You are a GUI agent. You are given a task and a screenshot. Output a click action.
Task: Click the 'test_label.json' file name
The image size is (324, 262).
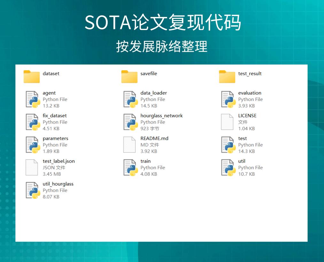(x=59, y=161)
